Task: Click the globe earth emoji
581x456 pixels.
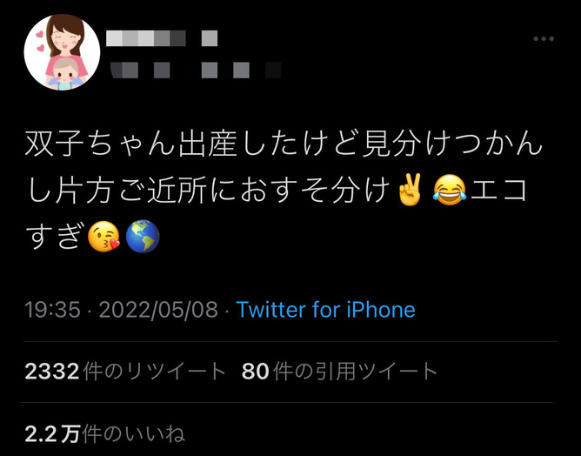Action: (143, 236)
